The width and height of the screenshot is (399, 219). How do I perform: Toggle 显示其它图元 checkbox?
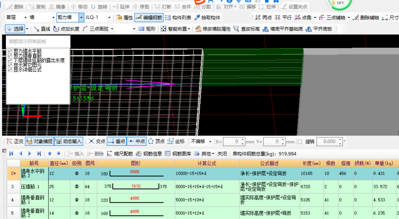10,65
